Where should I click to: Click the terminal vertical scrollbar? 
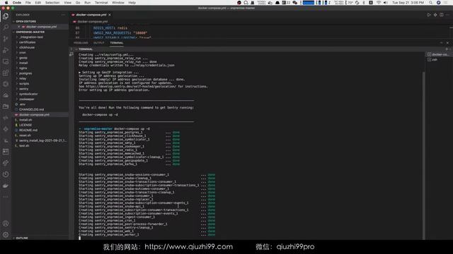point(424,155)
